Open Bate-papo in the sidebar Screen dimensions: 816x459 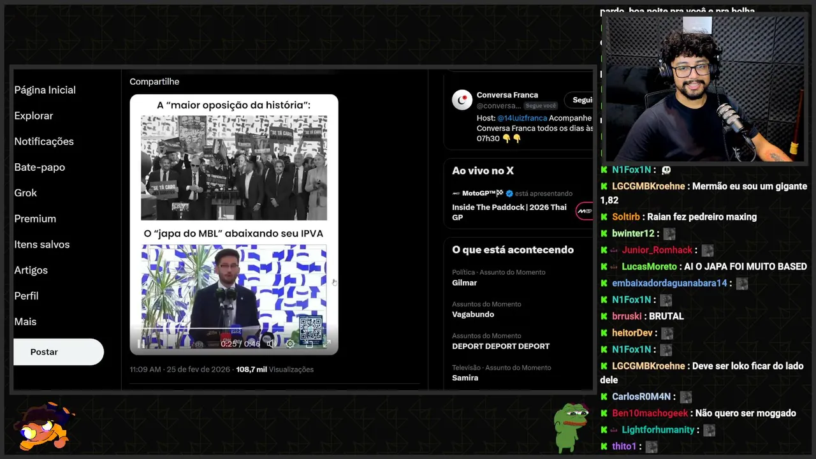[x=40, y=167]
